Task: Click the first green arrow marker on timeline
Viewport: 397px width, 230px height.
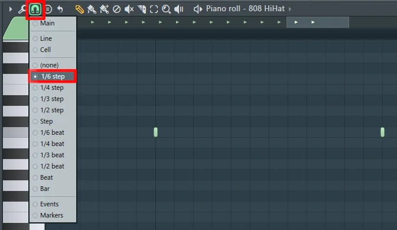Action: pos(93,22)
